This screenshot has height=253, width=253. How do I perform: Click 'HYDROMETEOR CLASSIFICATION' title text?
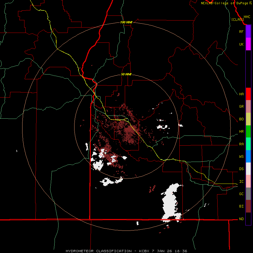99,251
